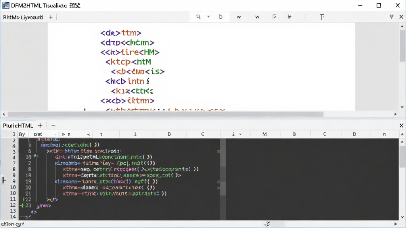This screenshot has width=406, height=228.
Task: Click the "fxy" cell at the start of the header row
Action: click(22, 134)
